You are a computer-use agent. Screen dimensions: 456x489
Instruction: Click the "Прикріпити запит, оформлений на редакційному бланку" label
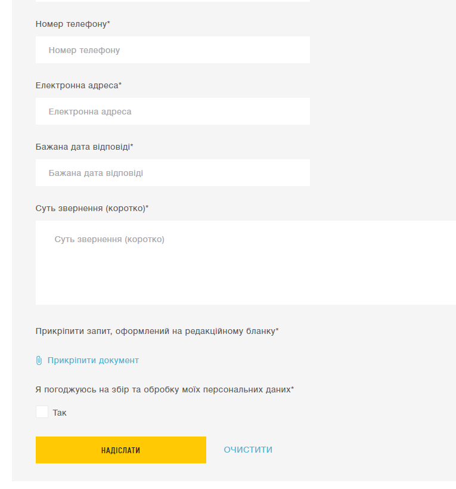[x=155, y=331]
